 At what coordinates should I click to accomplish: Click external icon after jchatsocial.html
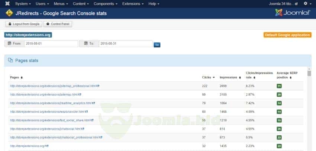83,129
